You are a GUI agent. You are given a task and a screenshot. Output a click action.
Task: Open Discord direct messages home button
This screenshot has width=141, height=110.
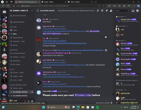click(x=4, y=12)
